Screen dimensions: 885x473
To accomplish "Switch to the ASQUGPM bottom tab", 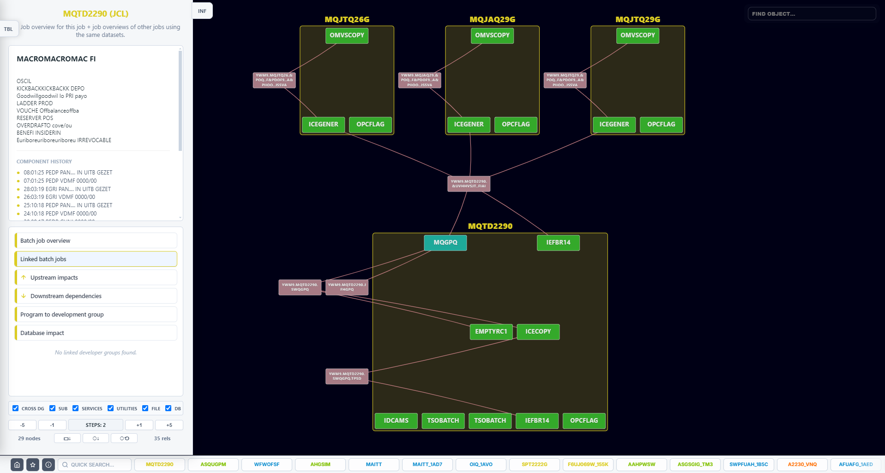I will (213, 465).
